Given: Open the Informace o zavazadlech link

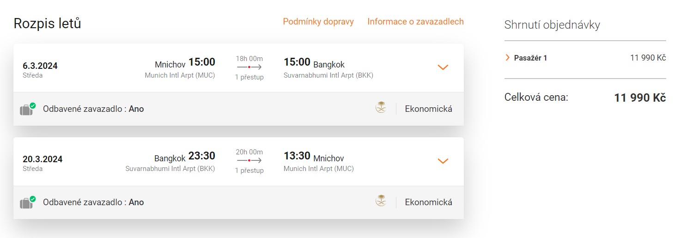Looking at the screenshot, I should [415, 22].
